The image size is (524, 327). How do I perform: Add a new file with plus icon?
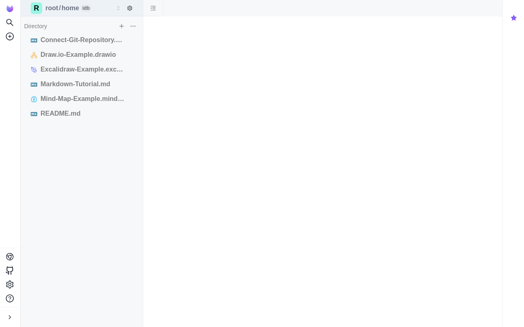pos(122,26)
